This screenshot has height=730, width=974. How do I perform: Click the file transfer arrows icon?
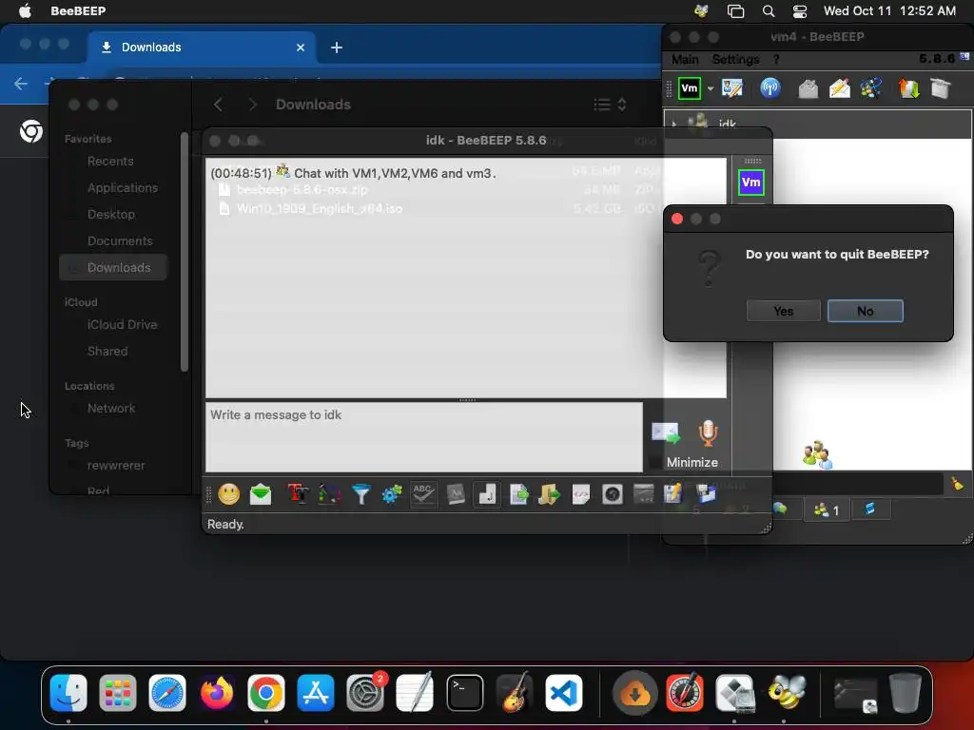[x=908, y=88]
